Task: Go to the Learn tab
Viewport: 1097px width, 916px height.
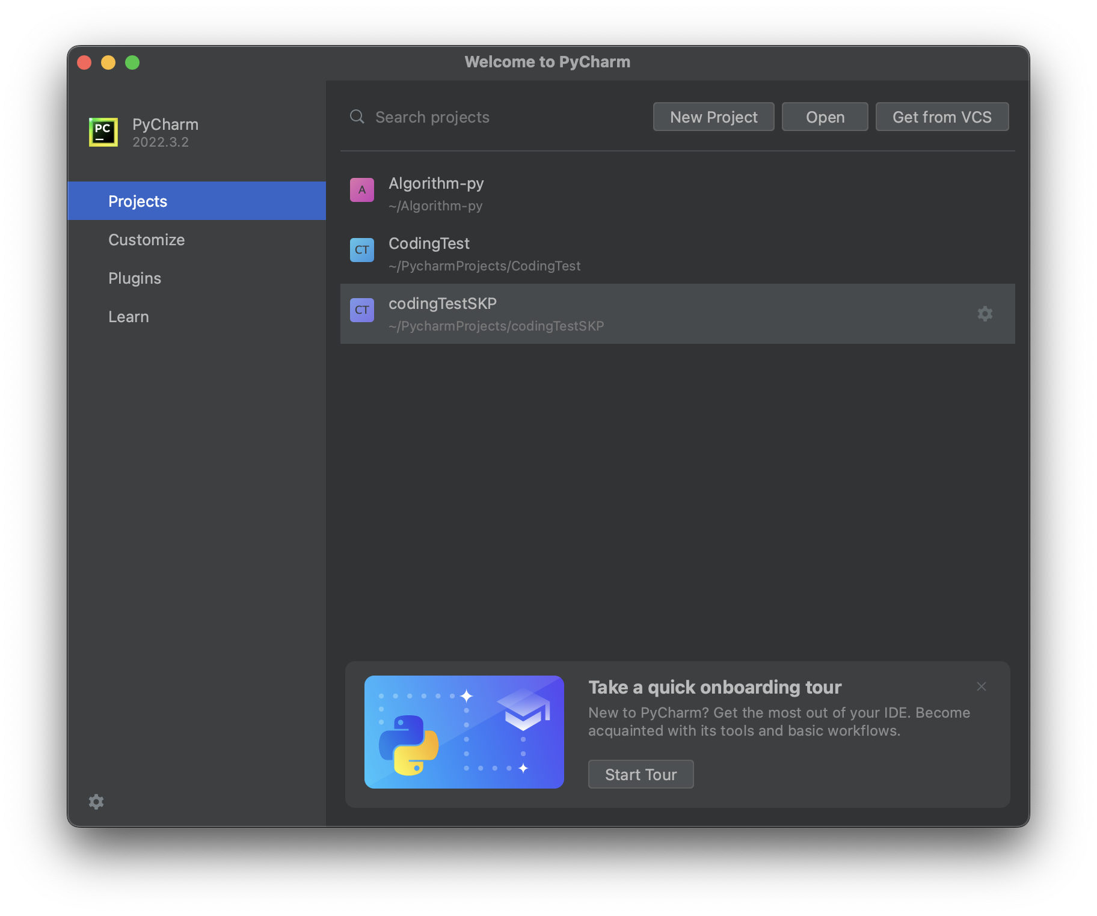Action: [x=197, y=316]
